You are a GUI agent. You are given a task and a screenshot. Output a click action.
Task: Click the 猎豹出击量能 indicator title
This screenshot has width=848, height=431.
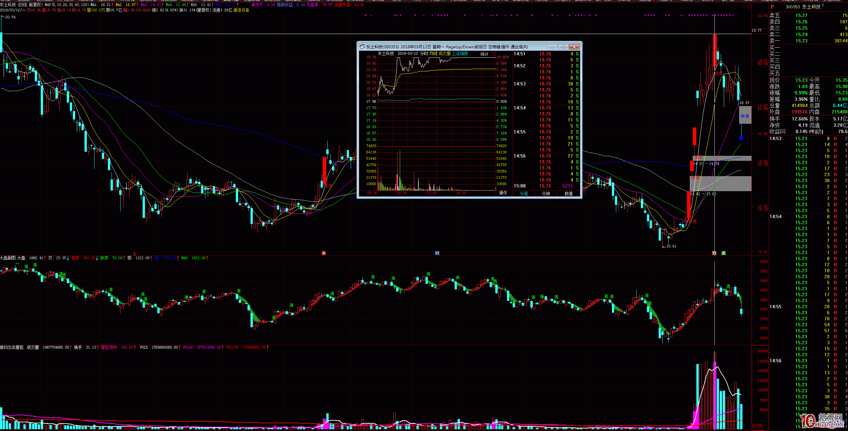12,348
